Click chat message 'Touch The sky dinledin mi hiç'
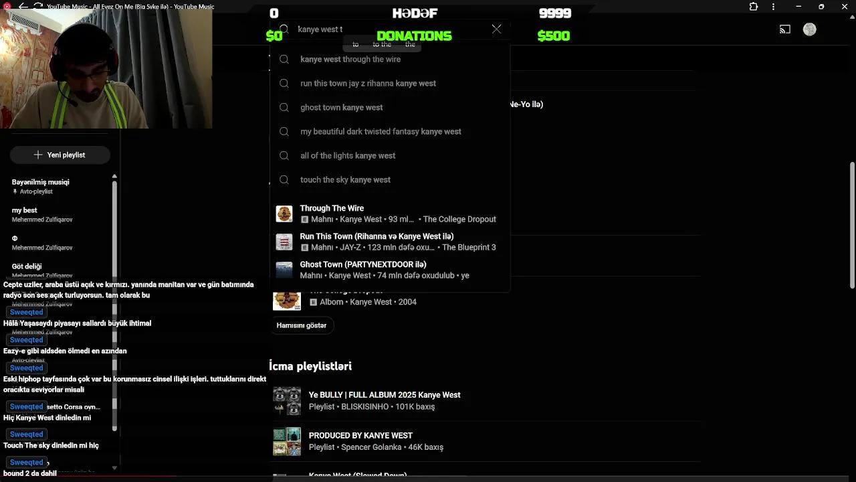The height and width of the screenshot is (482, 856). (51, 446)
